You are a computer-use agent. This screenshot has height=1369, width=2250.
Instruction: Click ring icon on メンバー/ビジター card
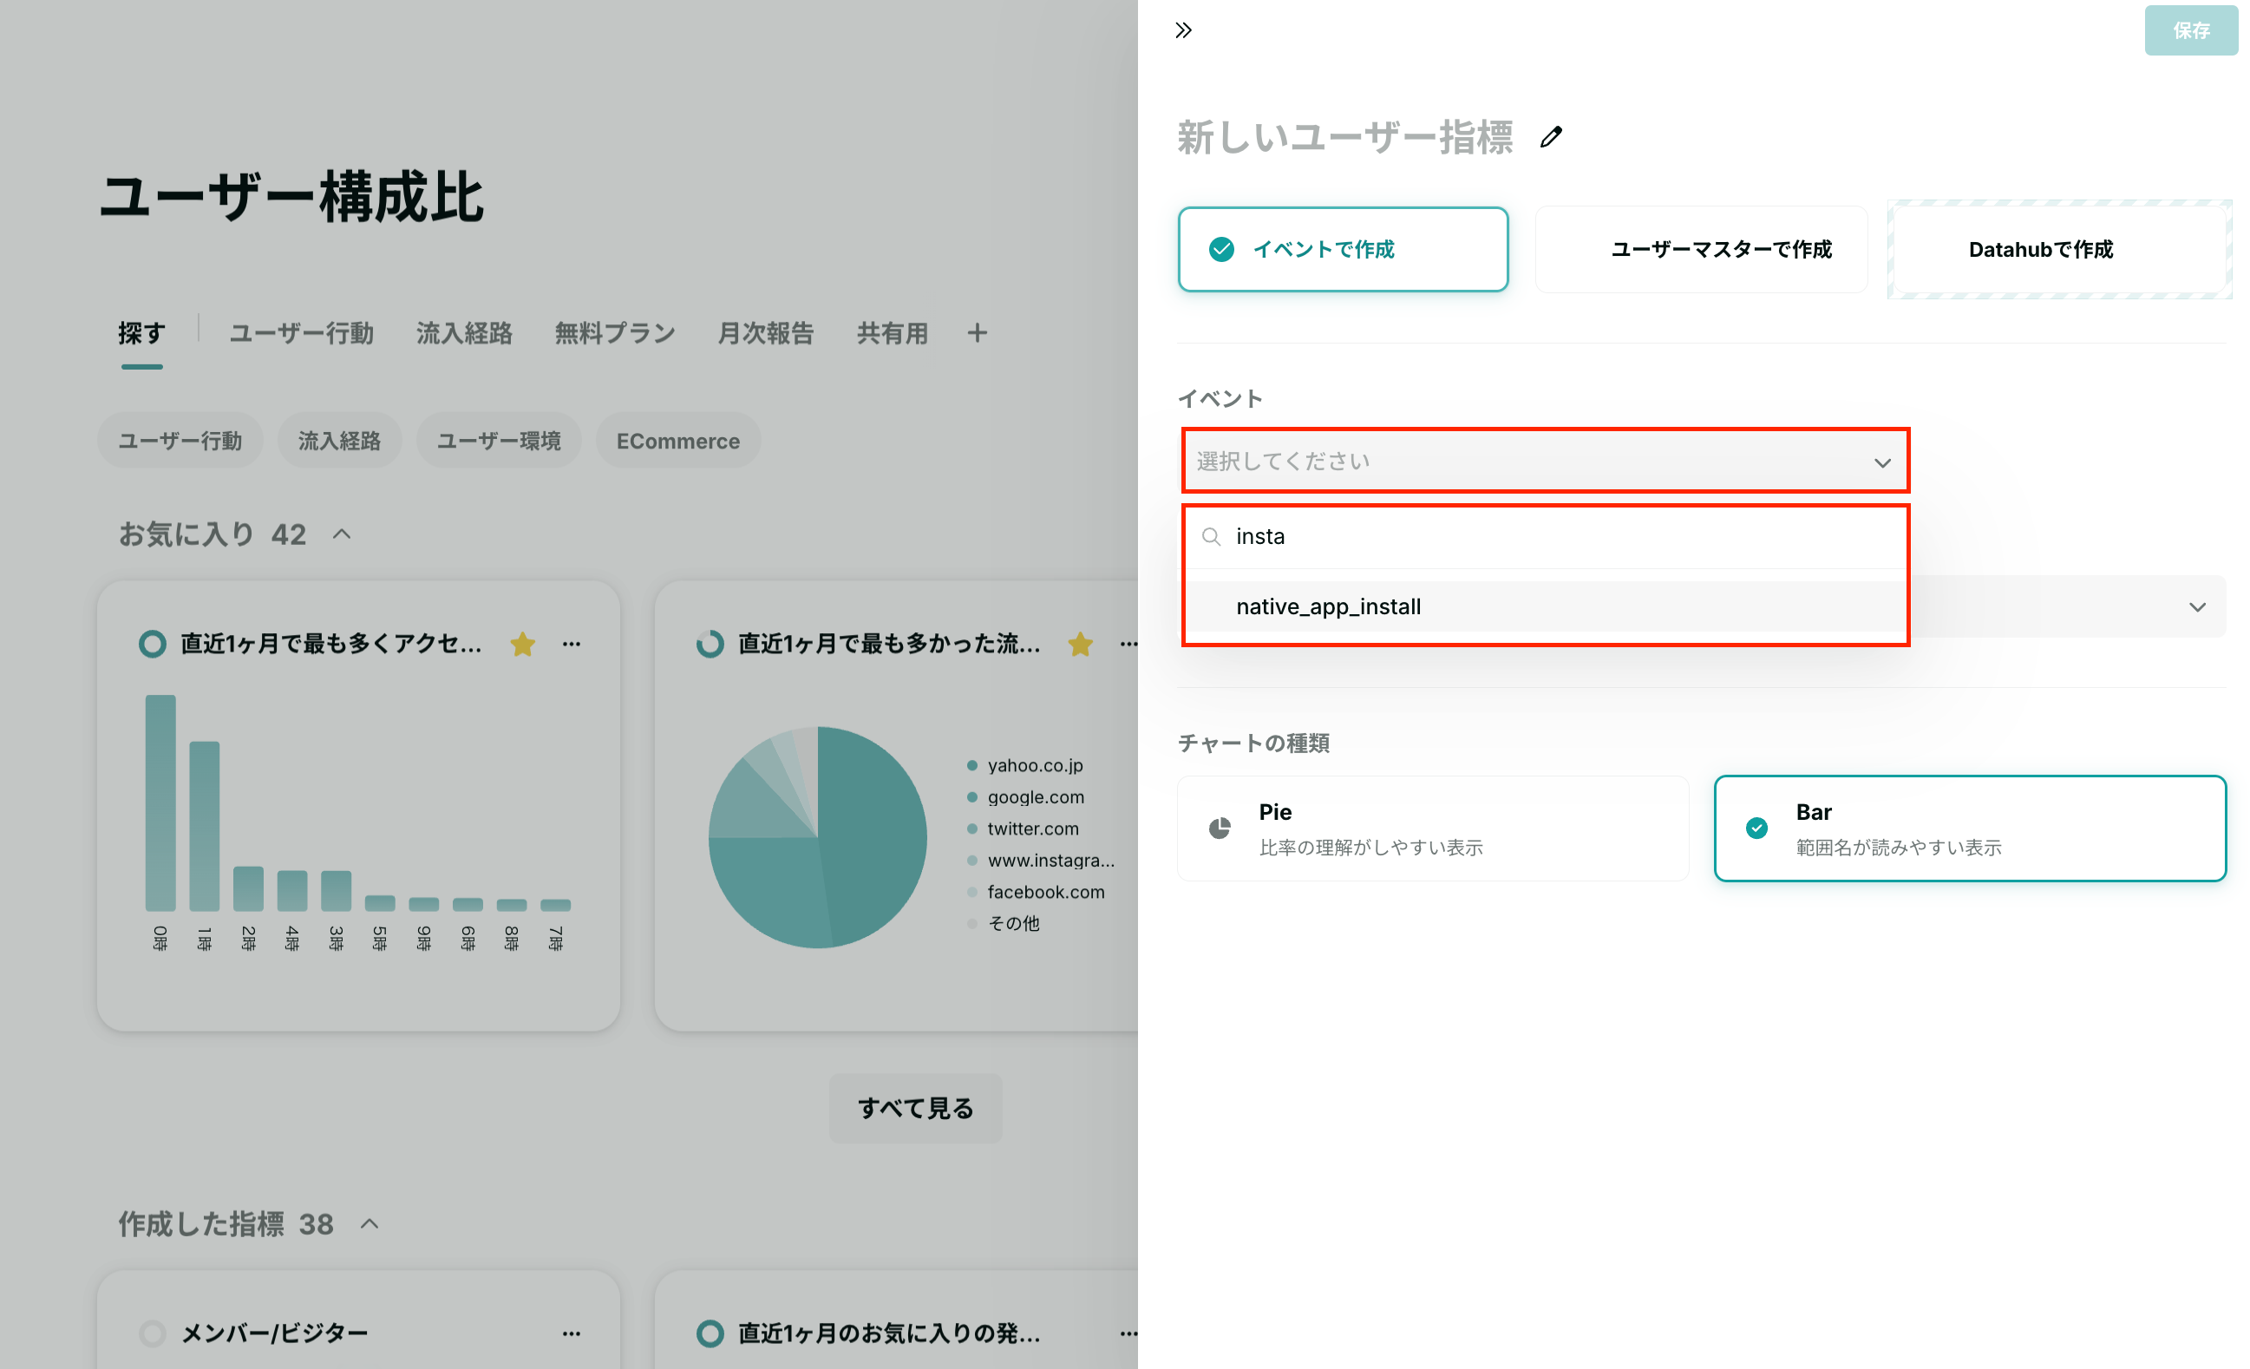click(x=153, y=1333)
